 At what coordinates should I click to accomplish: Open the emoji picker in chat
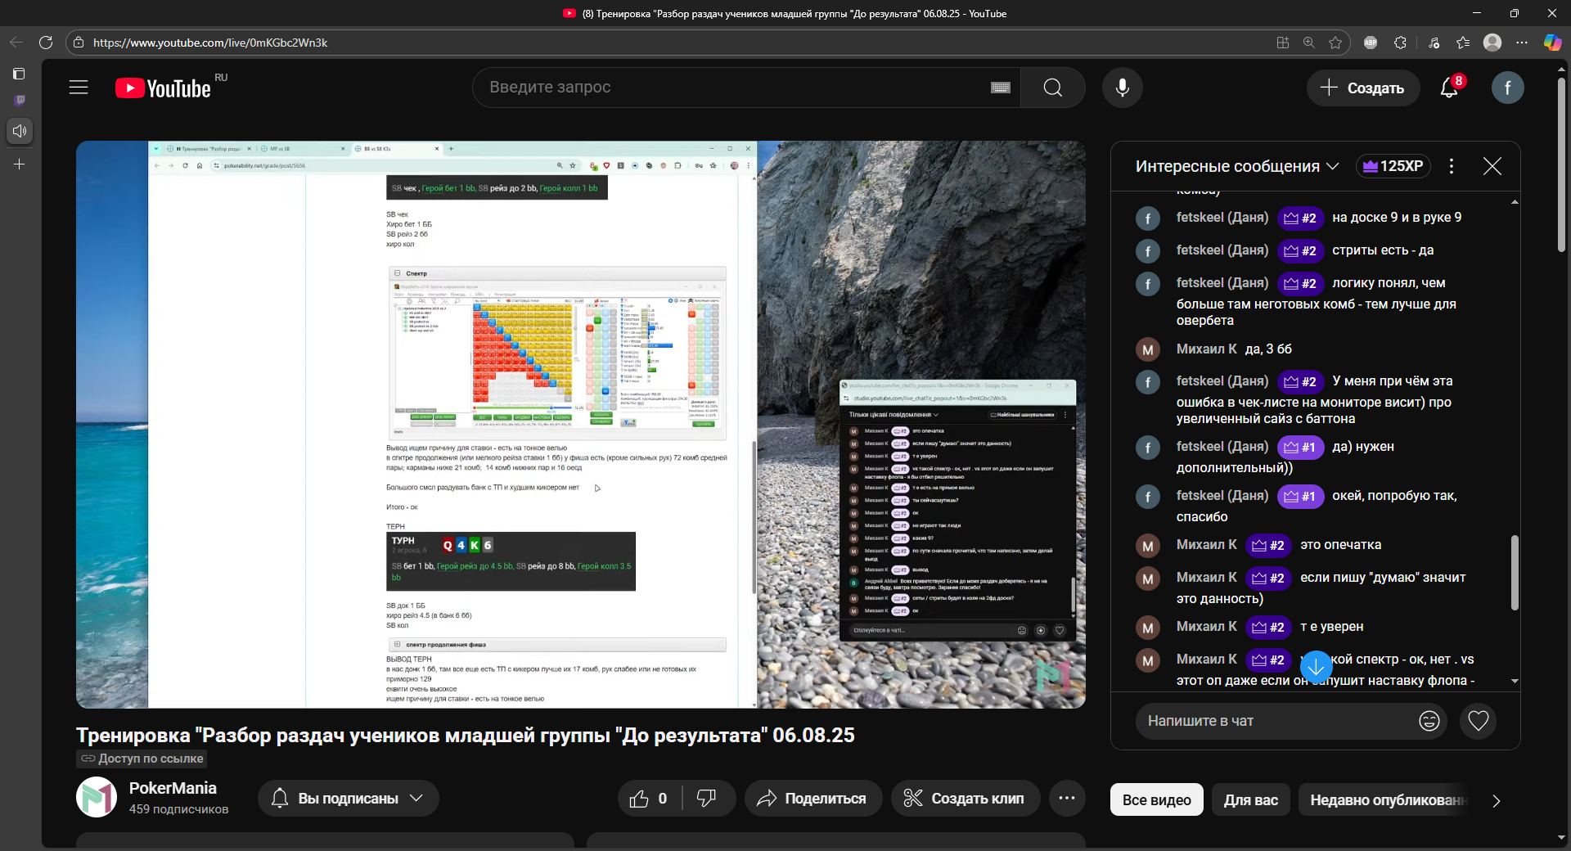[1429, 721]
